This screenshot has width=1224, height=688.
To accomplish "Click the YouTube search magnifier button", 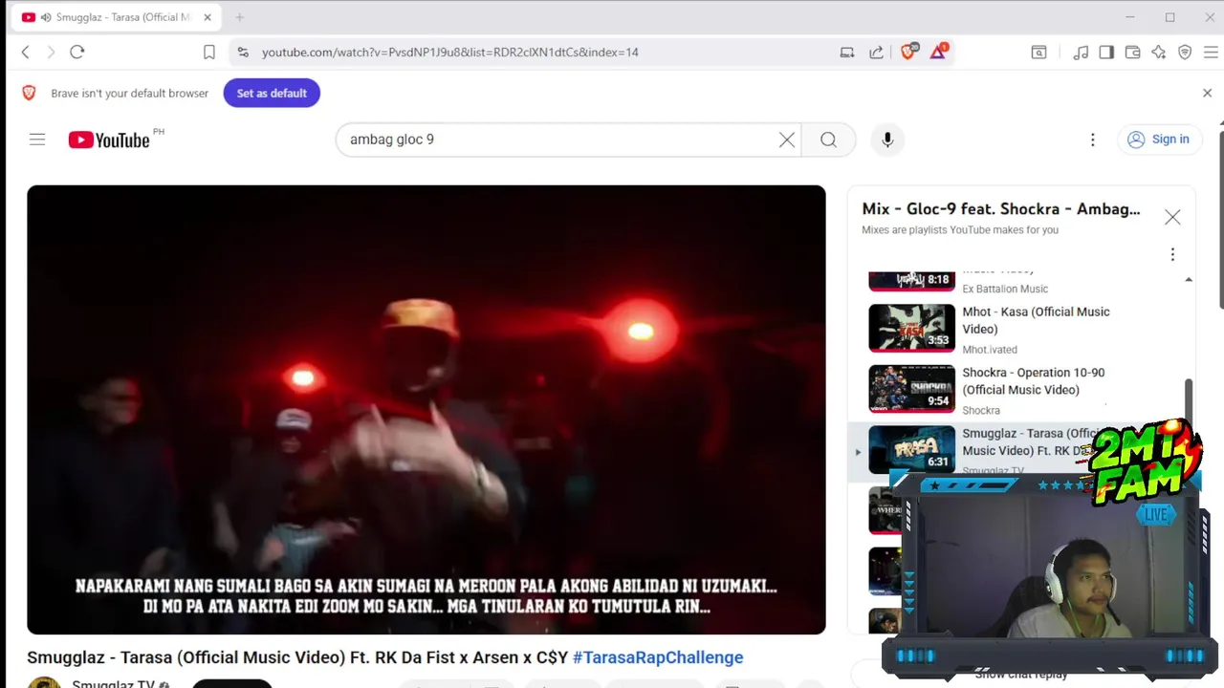I will (828, 140).
